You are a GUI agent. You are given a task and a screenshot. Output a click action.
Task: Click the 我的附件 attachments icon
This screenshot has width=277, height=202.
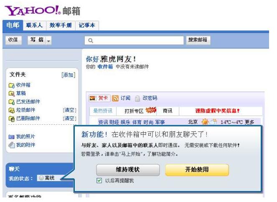click(x=11, y=145)
